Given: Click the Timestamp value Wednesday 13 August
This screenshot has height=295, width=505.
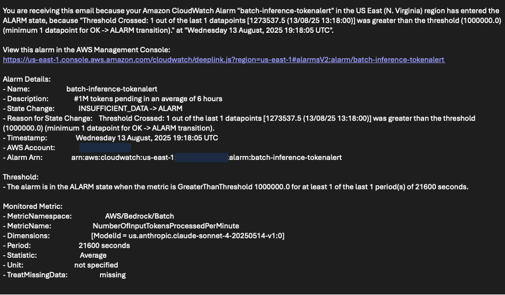Looking at the screenshot, I should 147,138.
